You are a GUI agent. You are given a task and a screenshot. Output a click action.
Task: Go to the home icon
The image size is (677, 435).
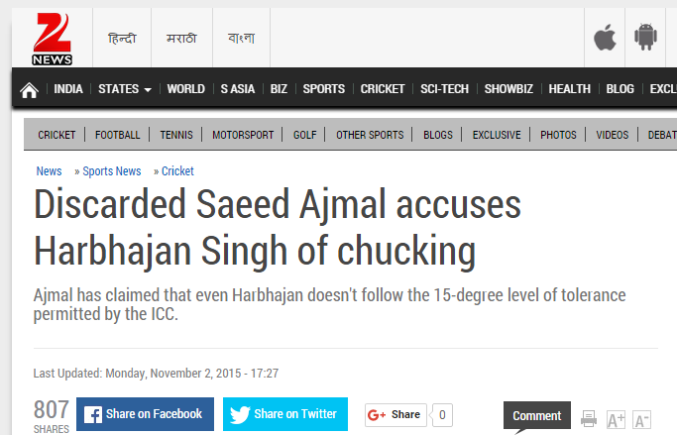coord(30,89)
